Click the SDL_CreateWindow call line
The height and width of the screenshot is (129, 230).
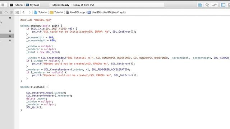point(128,58)
